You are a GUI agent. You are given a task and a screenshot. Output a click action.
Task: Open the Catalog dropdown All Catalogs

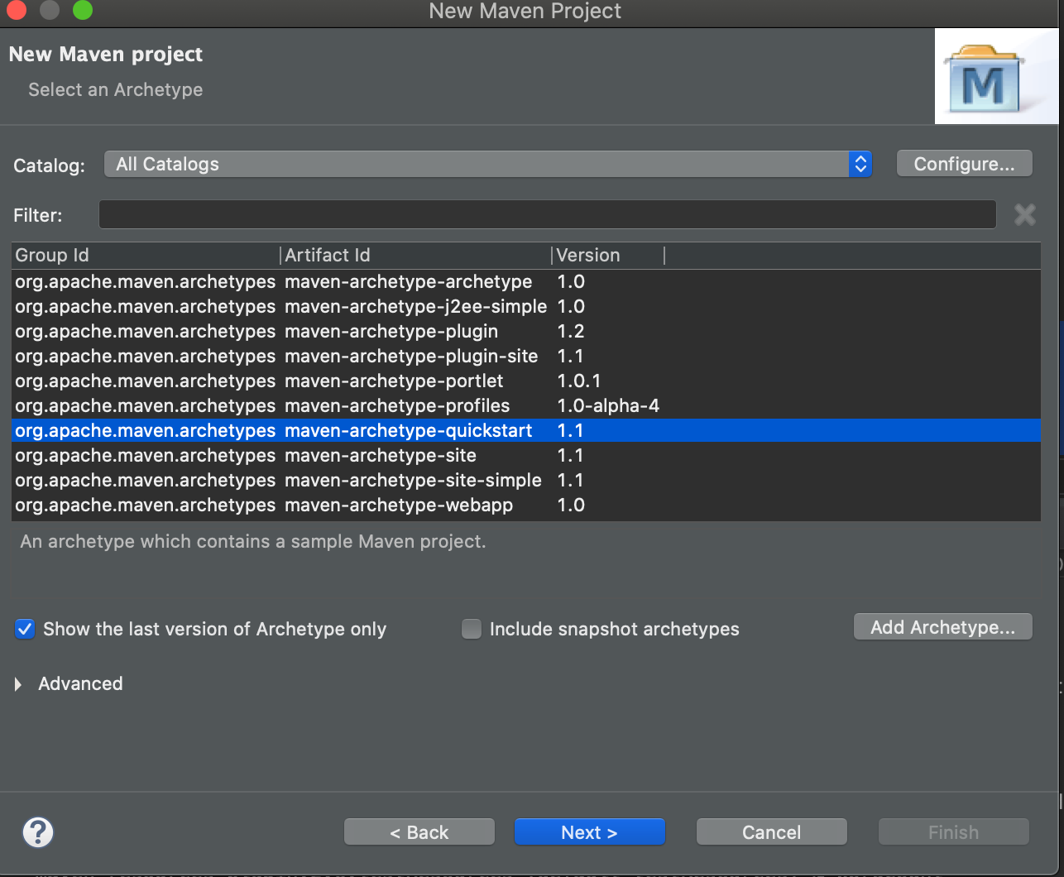pyautogui.click(x=488, y=164)
